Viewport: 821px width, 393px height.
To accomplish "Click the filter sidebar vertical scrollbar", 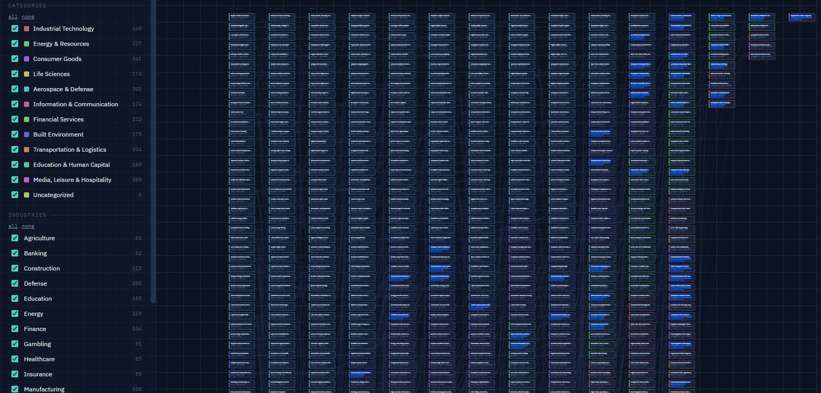I will tap(153, 151).
